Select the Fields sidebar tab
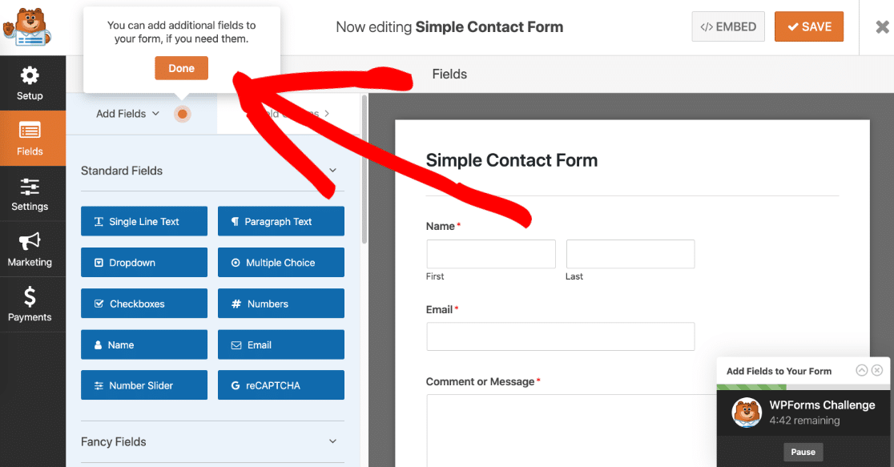 point(30,139)
